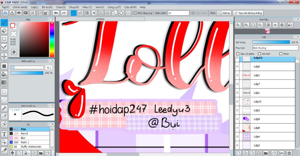
Task: Click the Undo arrow in toolbar
Action: [56, 13]
